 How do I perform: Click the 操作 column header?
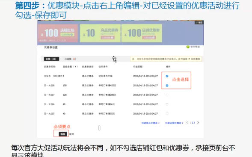click(168, 67)
